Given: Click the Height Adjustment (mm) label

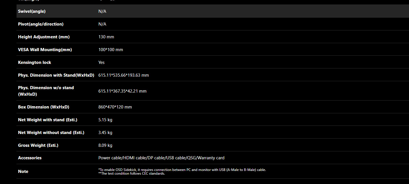Looking at the screenshot, I should tap(44, 37).
